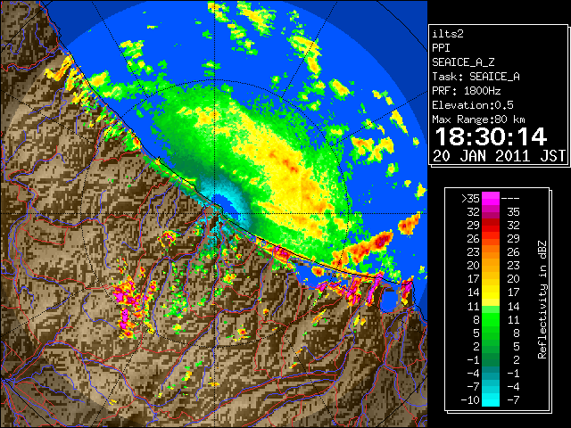Click the Max Range:80 km value
Viewport: 571px width, 428px height.
[478, 119]
